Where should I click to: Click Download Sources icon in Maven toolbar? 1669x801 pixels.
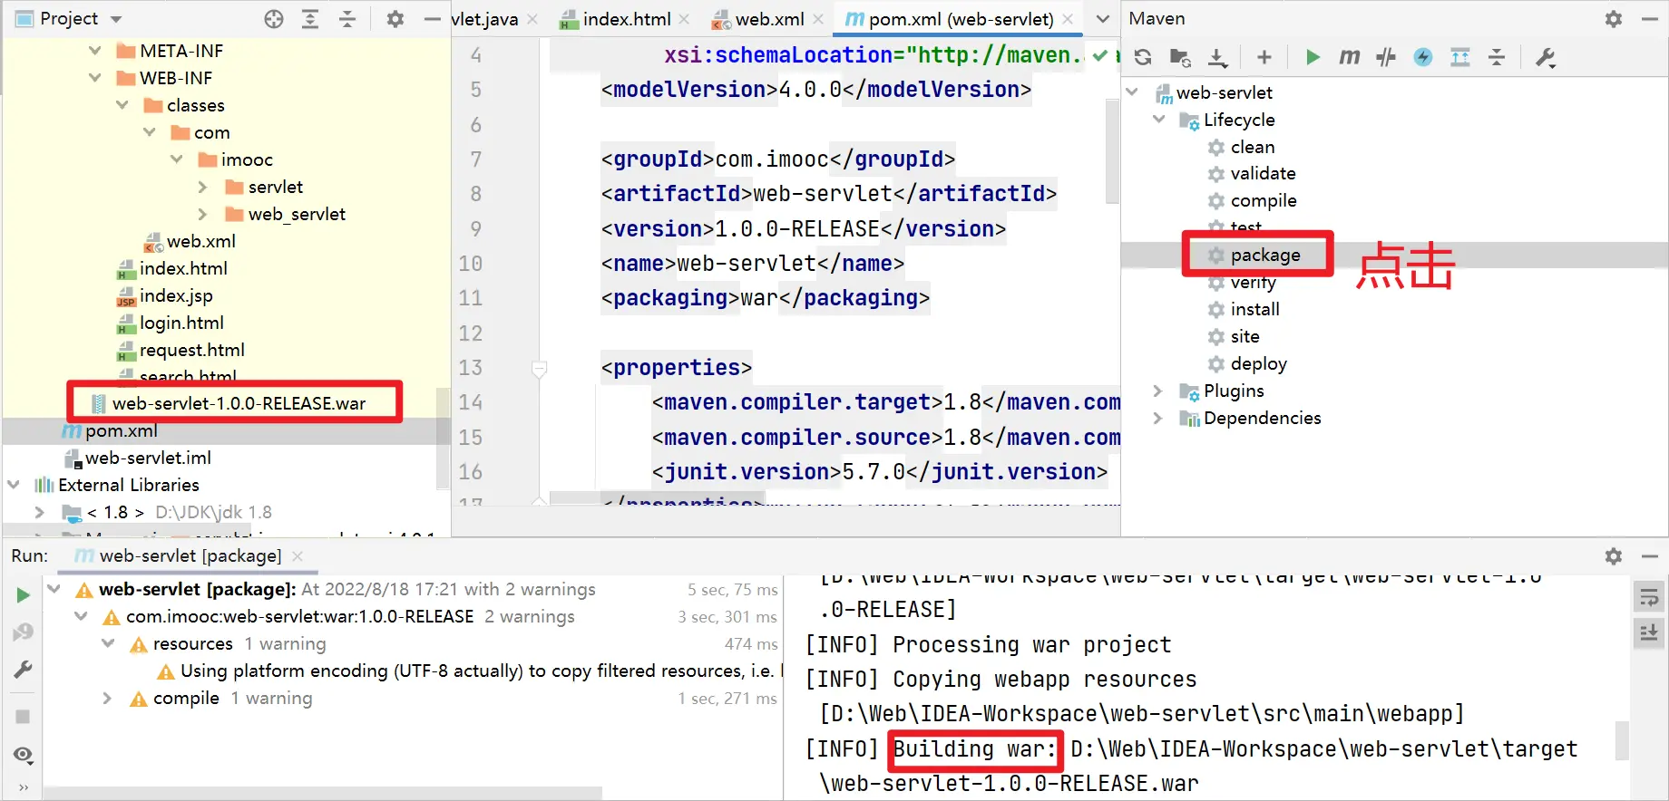pyautogui.click(x=1217, y=57)
